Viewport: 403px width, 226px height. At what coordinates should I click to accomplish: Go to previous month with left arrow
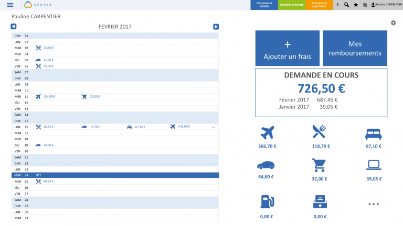(x=14, y=27)
